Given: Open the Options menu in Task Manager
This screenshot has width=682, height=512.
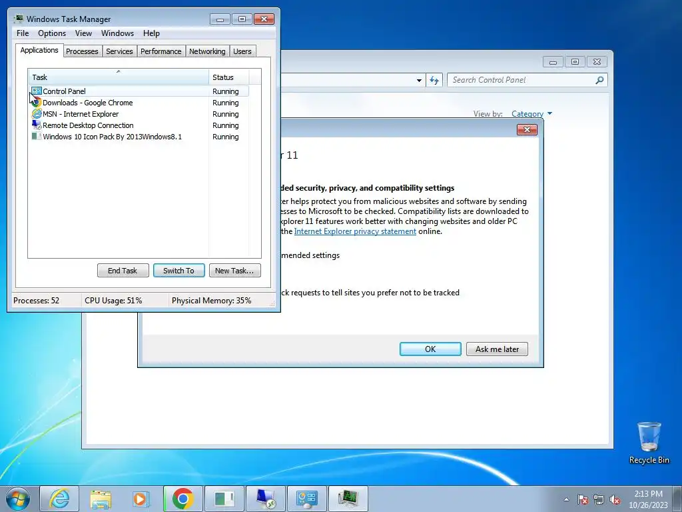Looking at the screenshot, I should [52, 33].
